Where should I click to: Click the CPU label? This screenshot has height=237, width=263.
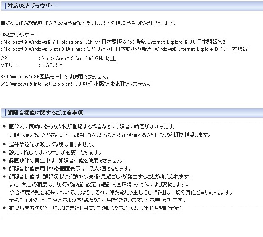click(x=6, y=59)
